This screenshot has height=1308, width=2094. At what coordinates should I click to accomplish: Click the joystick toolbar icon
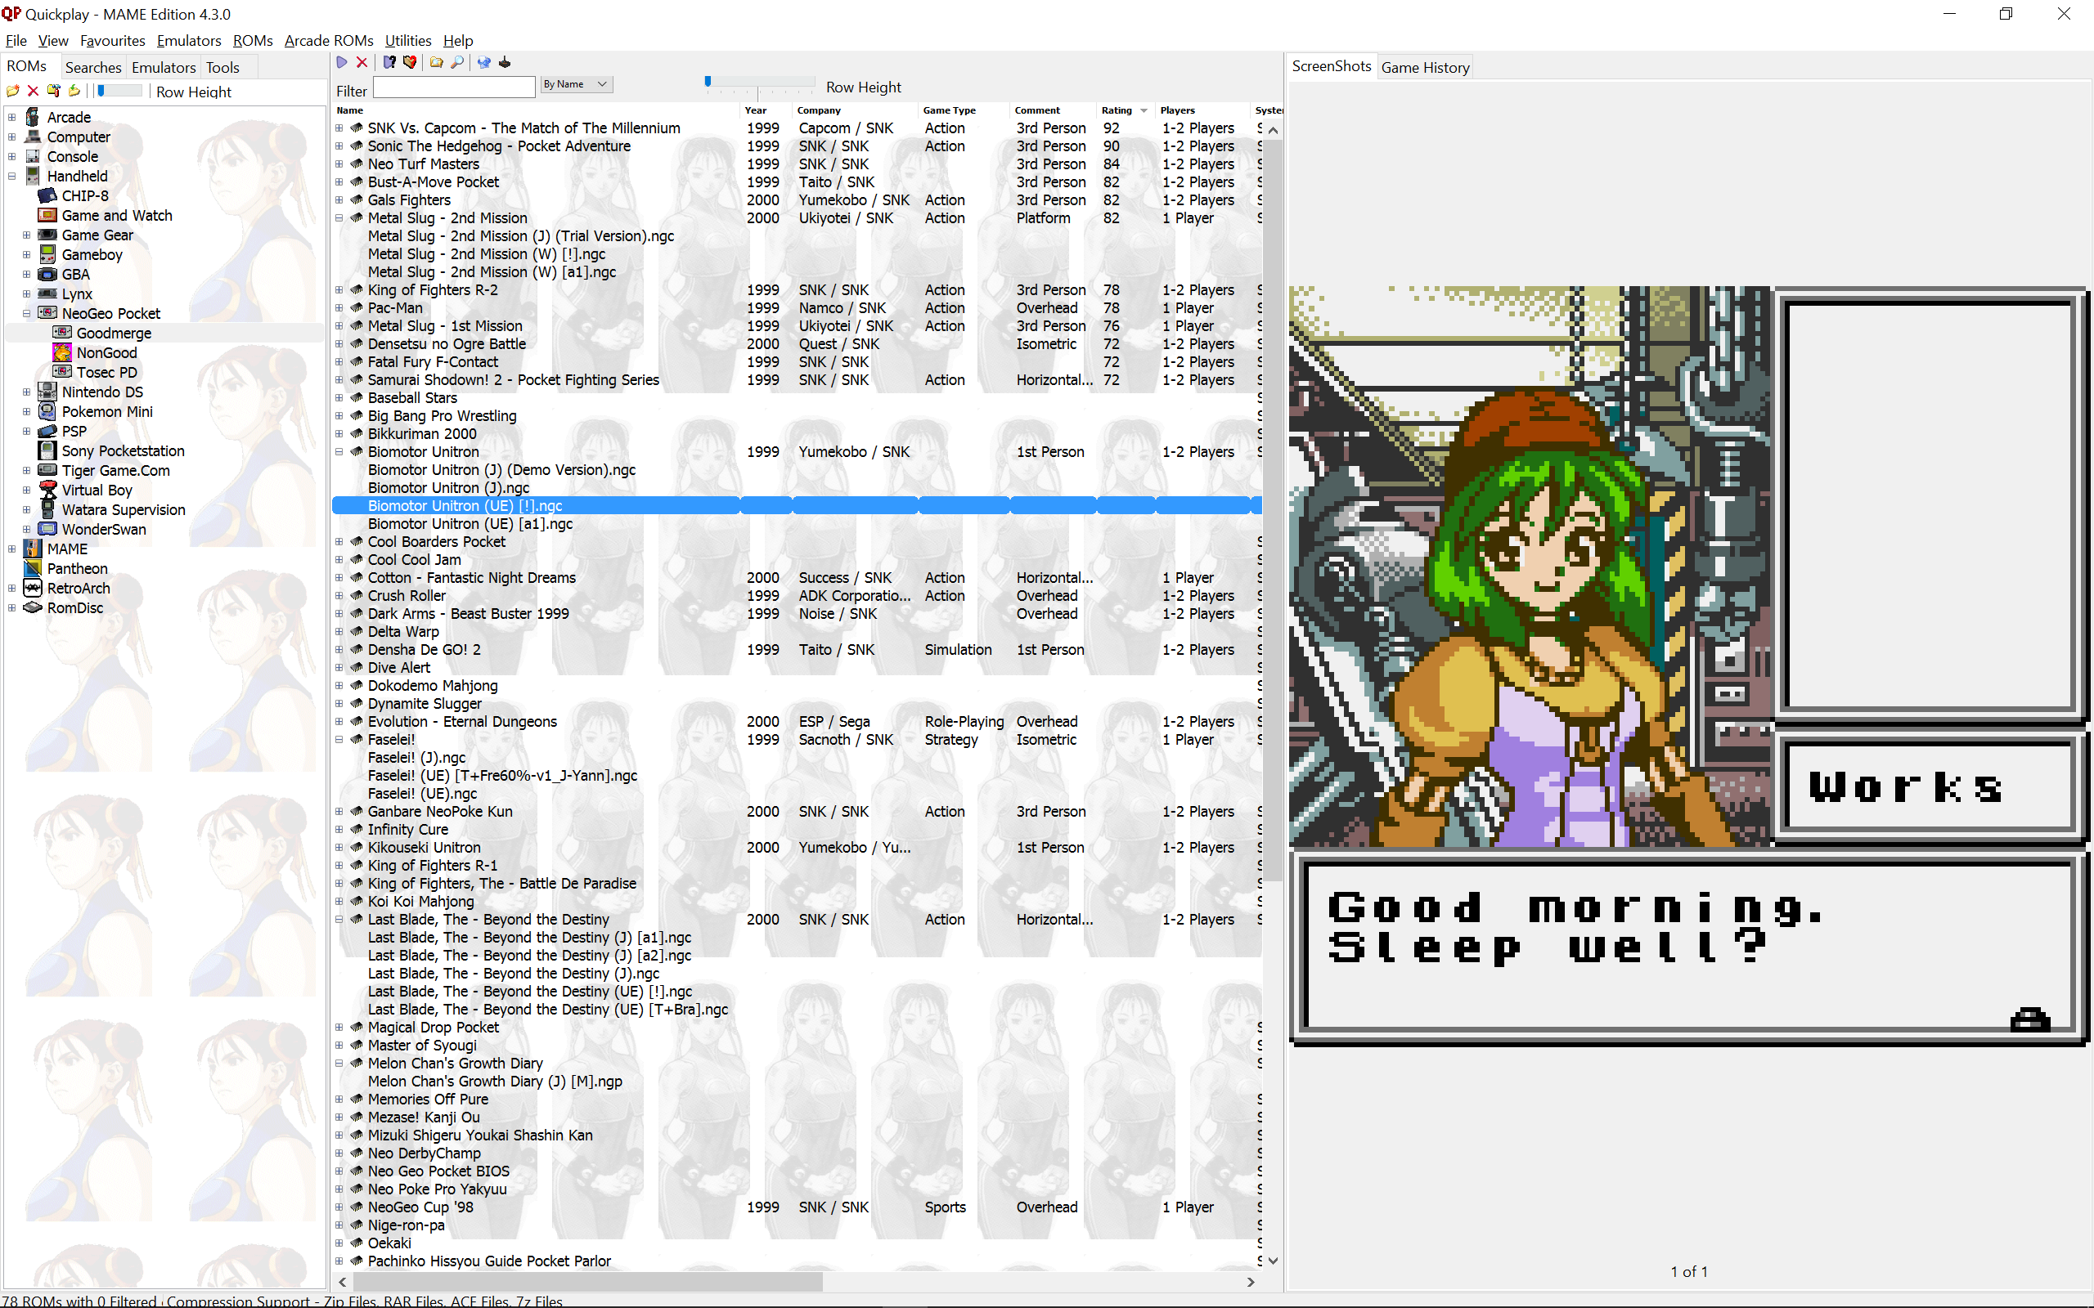[x=505, y=62]
